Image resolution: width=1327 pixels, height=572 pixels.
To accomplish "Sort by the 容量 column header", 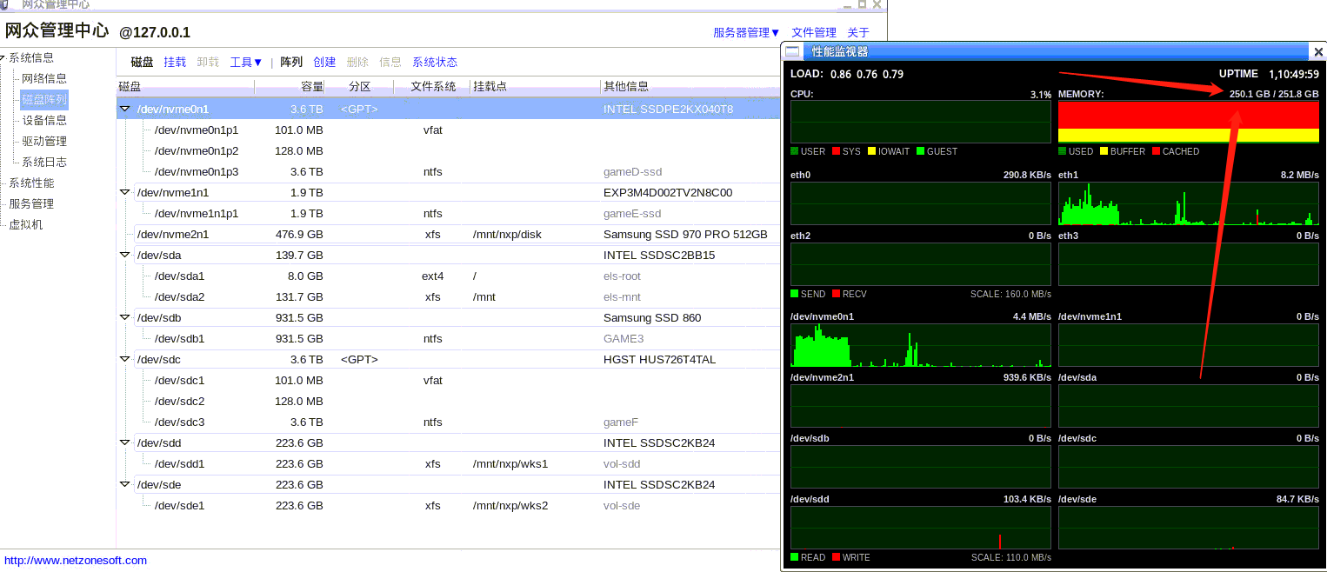I will (290, 87).
